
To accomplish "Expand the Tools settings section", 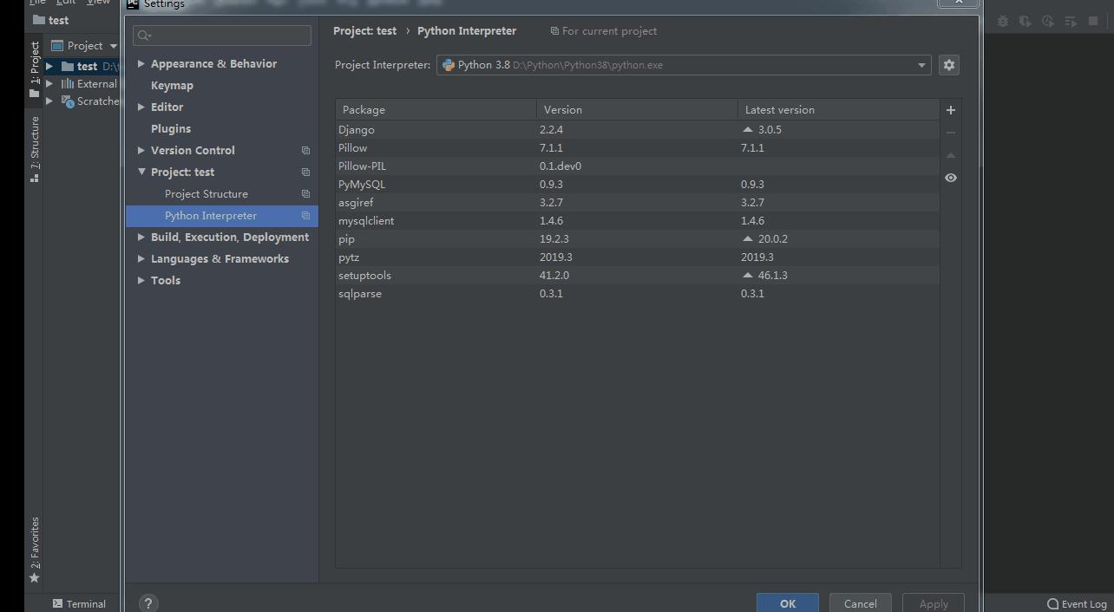I will coord(141,280).
